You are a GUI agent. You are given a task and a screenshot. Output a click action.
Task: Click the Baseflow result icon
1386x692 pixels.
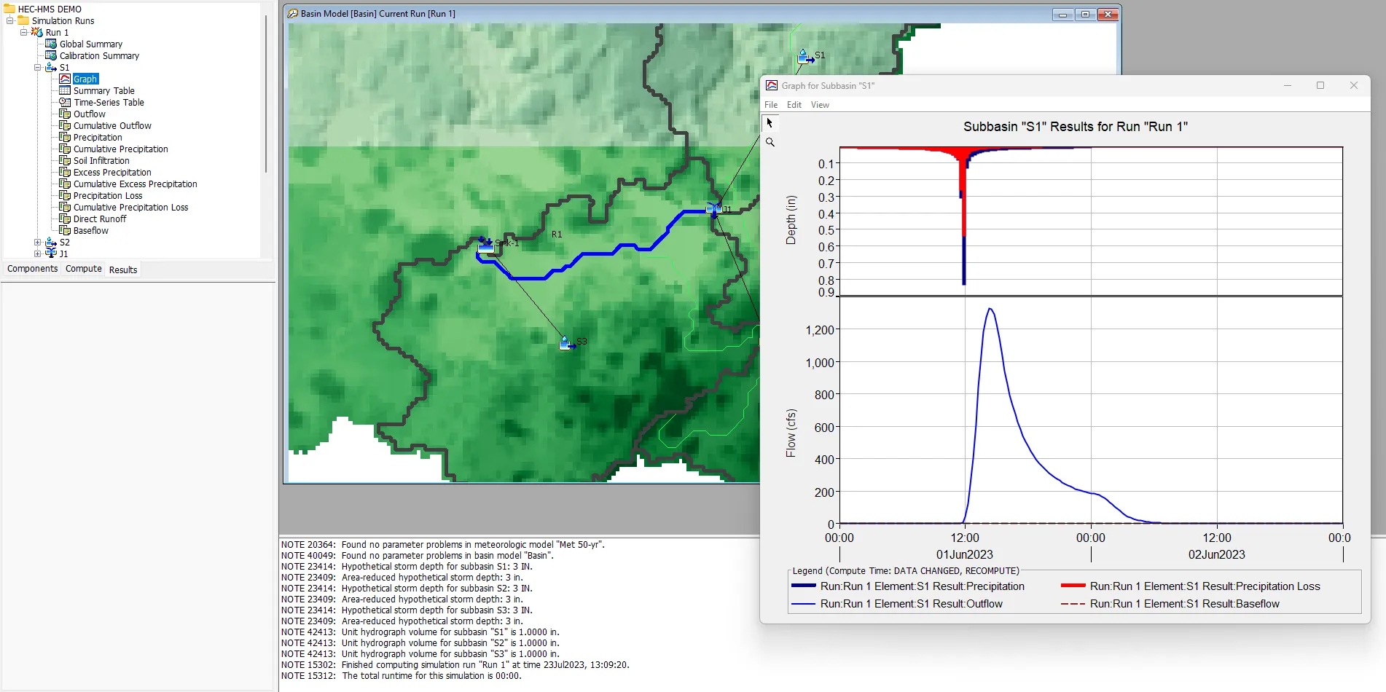[x=65, y=230]
